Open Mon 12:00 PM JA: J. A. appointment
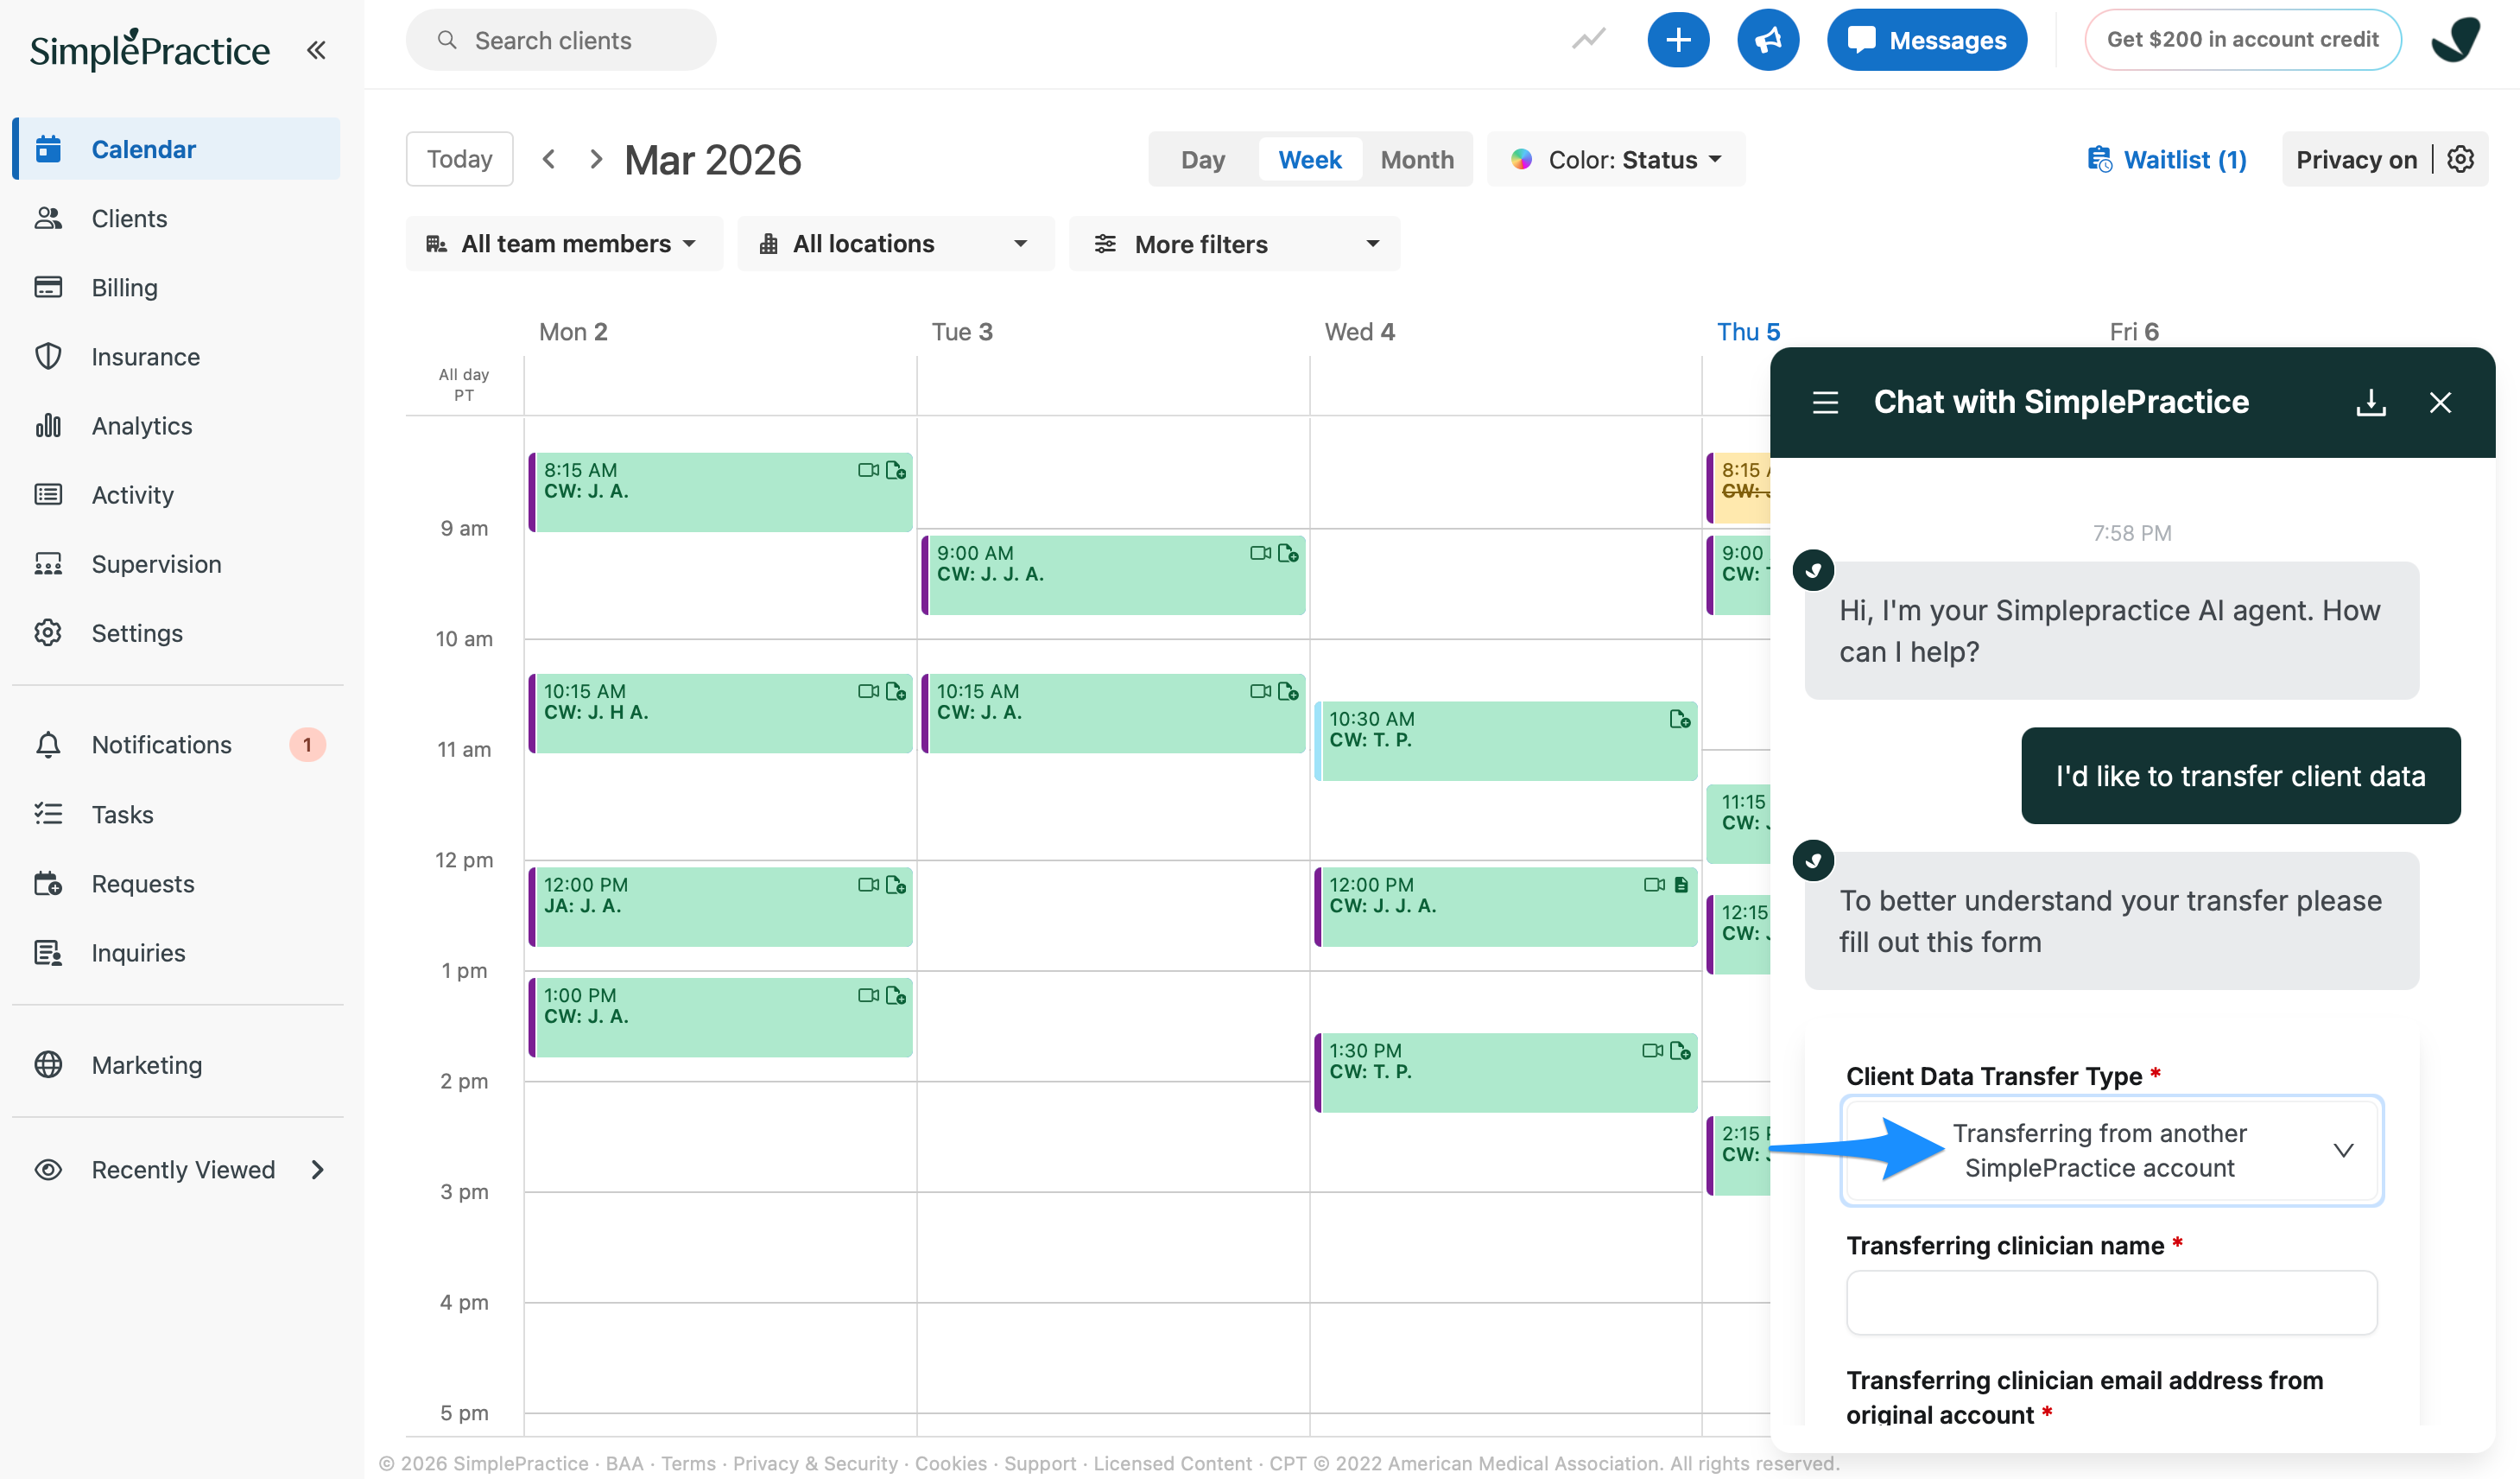This screenshot has width=2520, height=1479. [720, 906]
